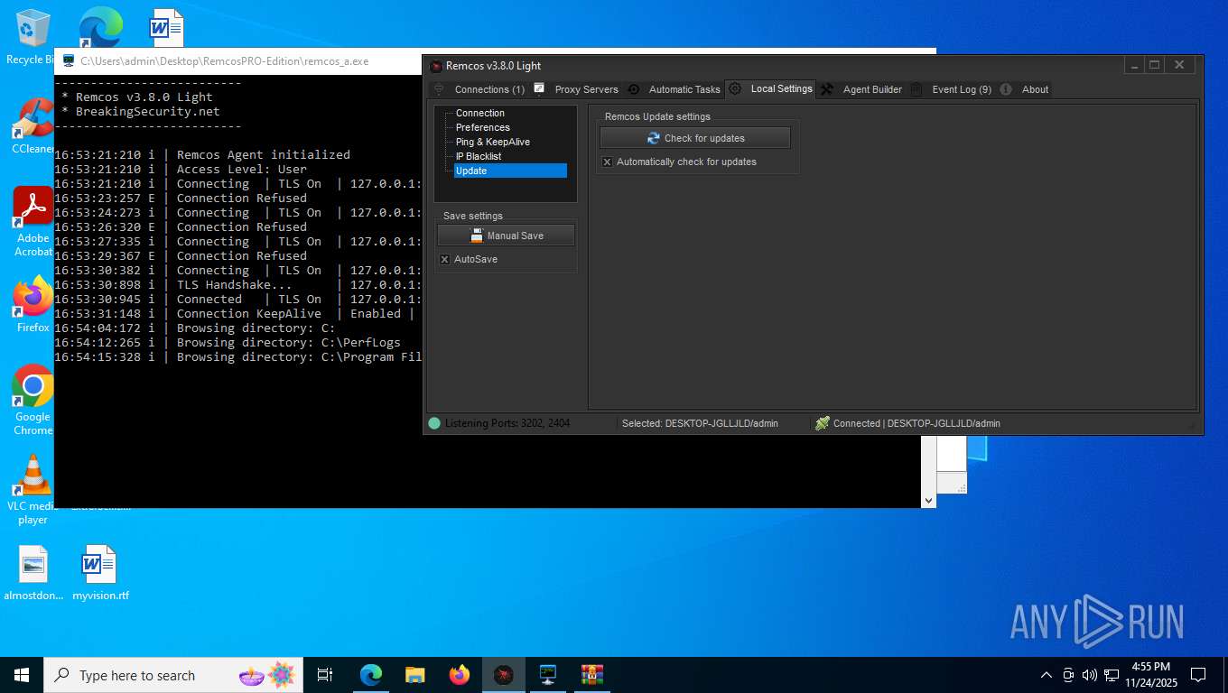Click Selected: DESKTOP-JGLLJLD/admin status text
This screenshot has width=1228, height=693.
tap(700, 423)
